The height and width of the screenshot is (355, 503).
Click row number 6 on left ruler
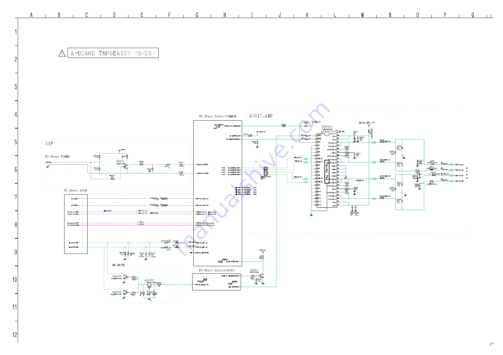pos(16,169)
